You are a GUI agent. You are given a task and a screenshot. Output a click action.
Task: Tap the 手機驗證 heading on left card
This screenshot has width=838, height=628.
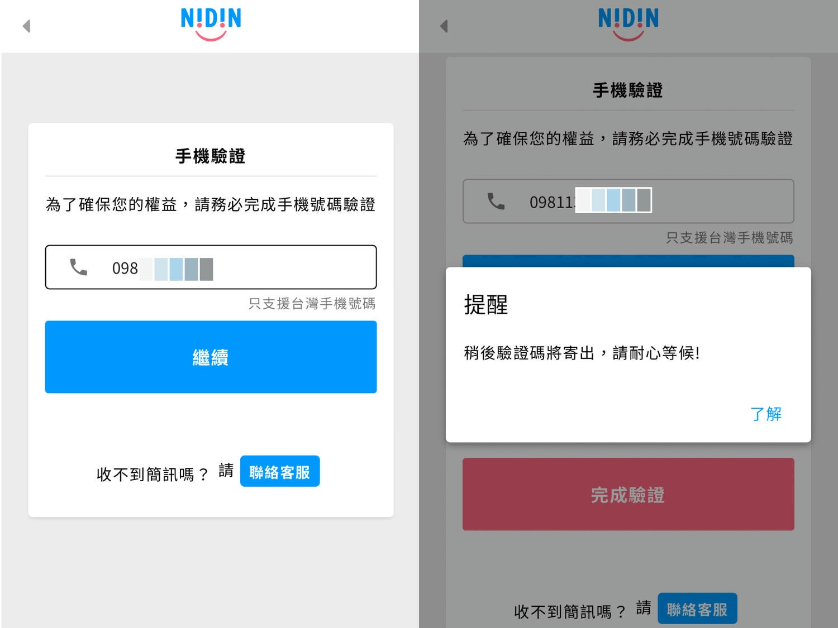pyautogui.click(x=211, y=156)
